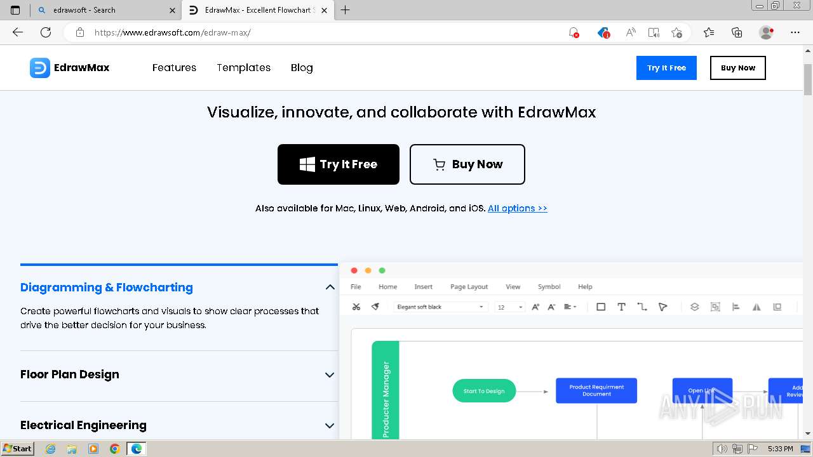813x457 pixels.
Task: Open the tab actions menu icon
Action: (x=15, y=10)
